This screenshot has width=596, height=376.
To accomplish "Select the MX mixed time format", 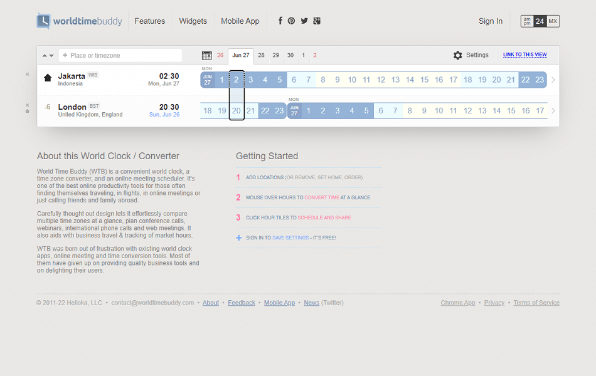I will click(x=553, y=21).
